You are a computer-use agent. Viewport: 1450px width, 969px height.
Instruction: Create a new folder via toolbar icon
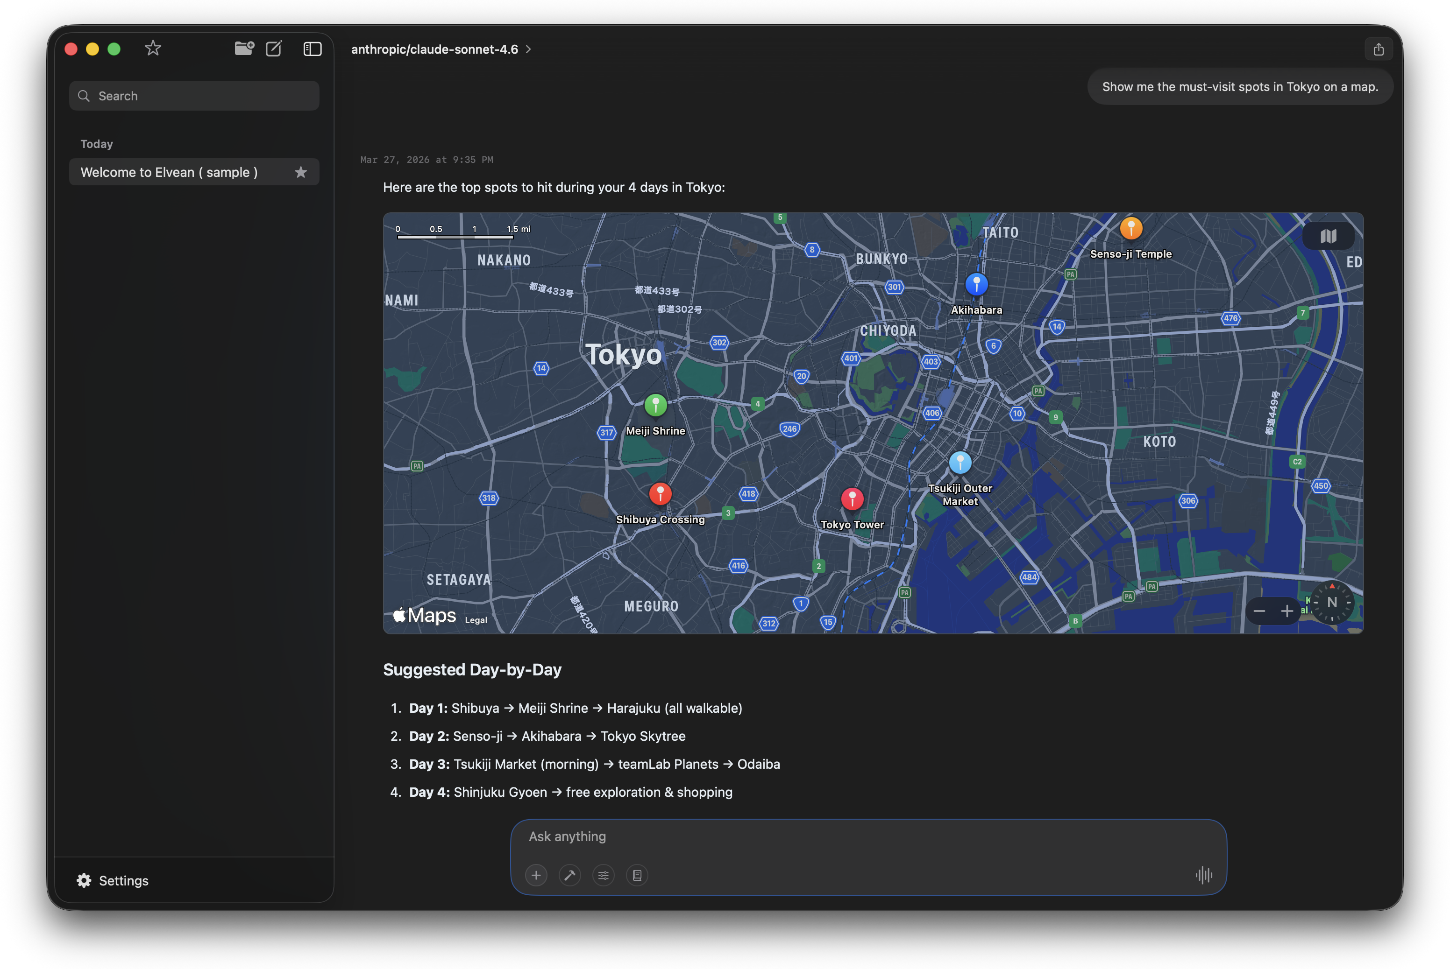point(244,48)
